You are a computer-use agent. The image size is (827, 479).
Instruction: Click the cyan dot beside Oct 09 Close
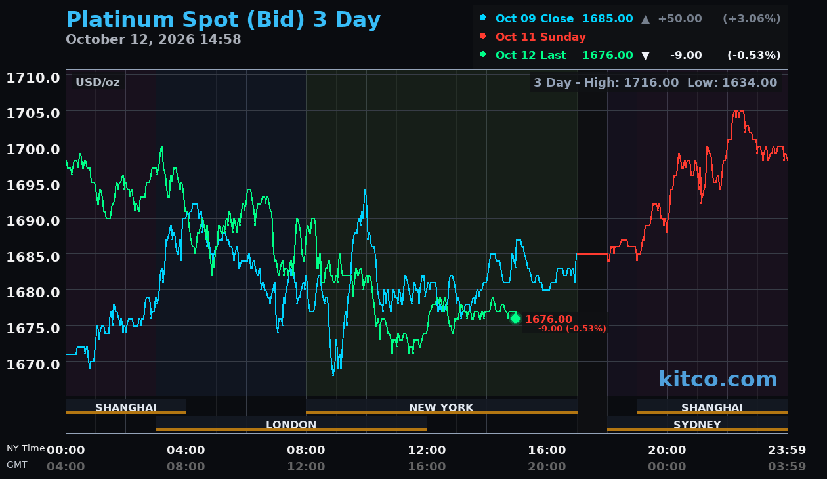point(483,18)
